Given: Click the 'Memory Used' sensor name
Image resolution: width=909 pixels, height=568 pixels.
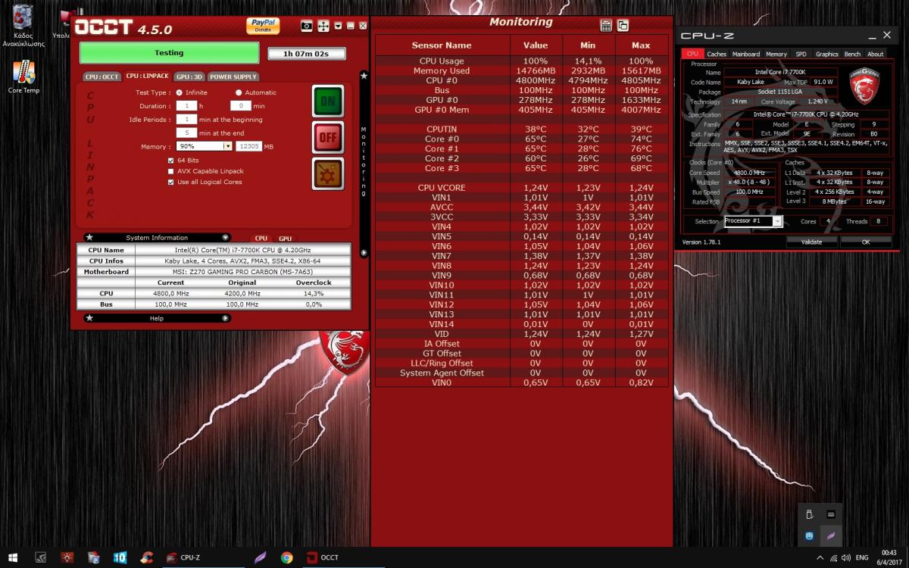Looking at the screenshot, I should (x=442, y=70).
